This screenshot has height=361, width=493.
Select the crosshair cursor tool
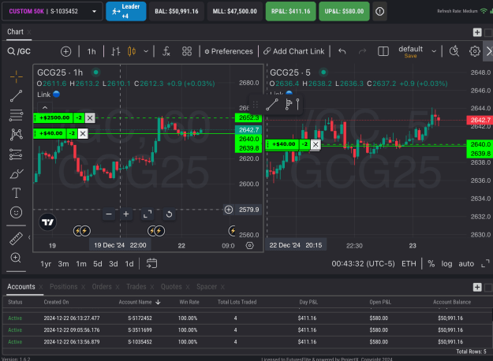click(16, 76)
